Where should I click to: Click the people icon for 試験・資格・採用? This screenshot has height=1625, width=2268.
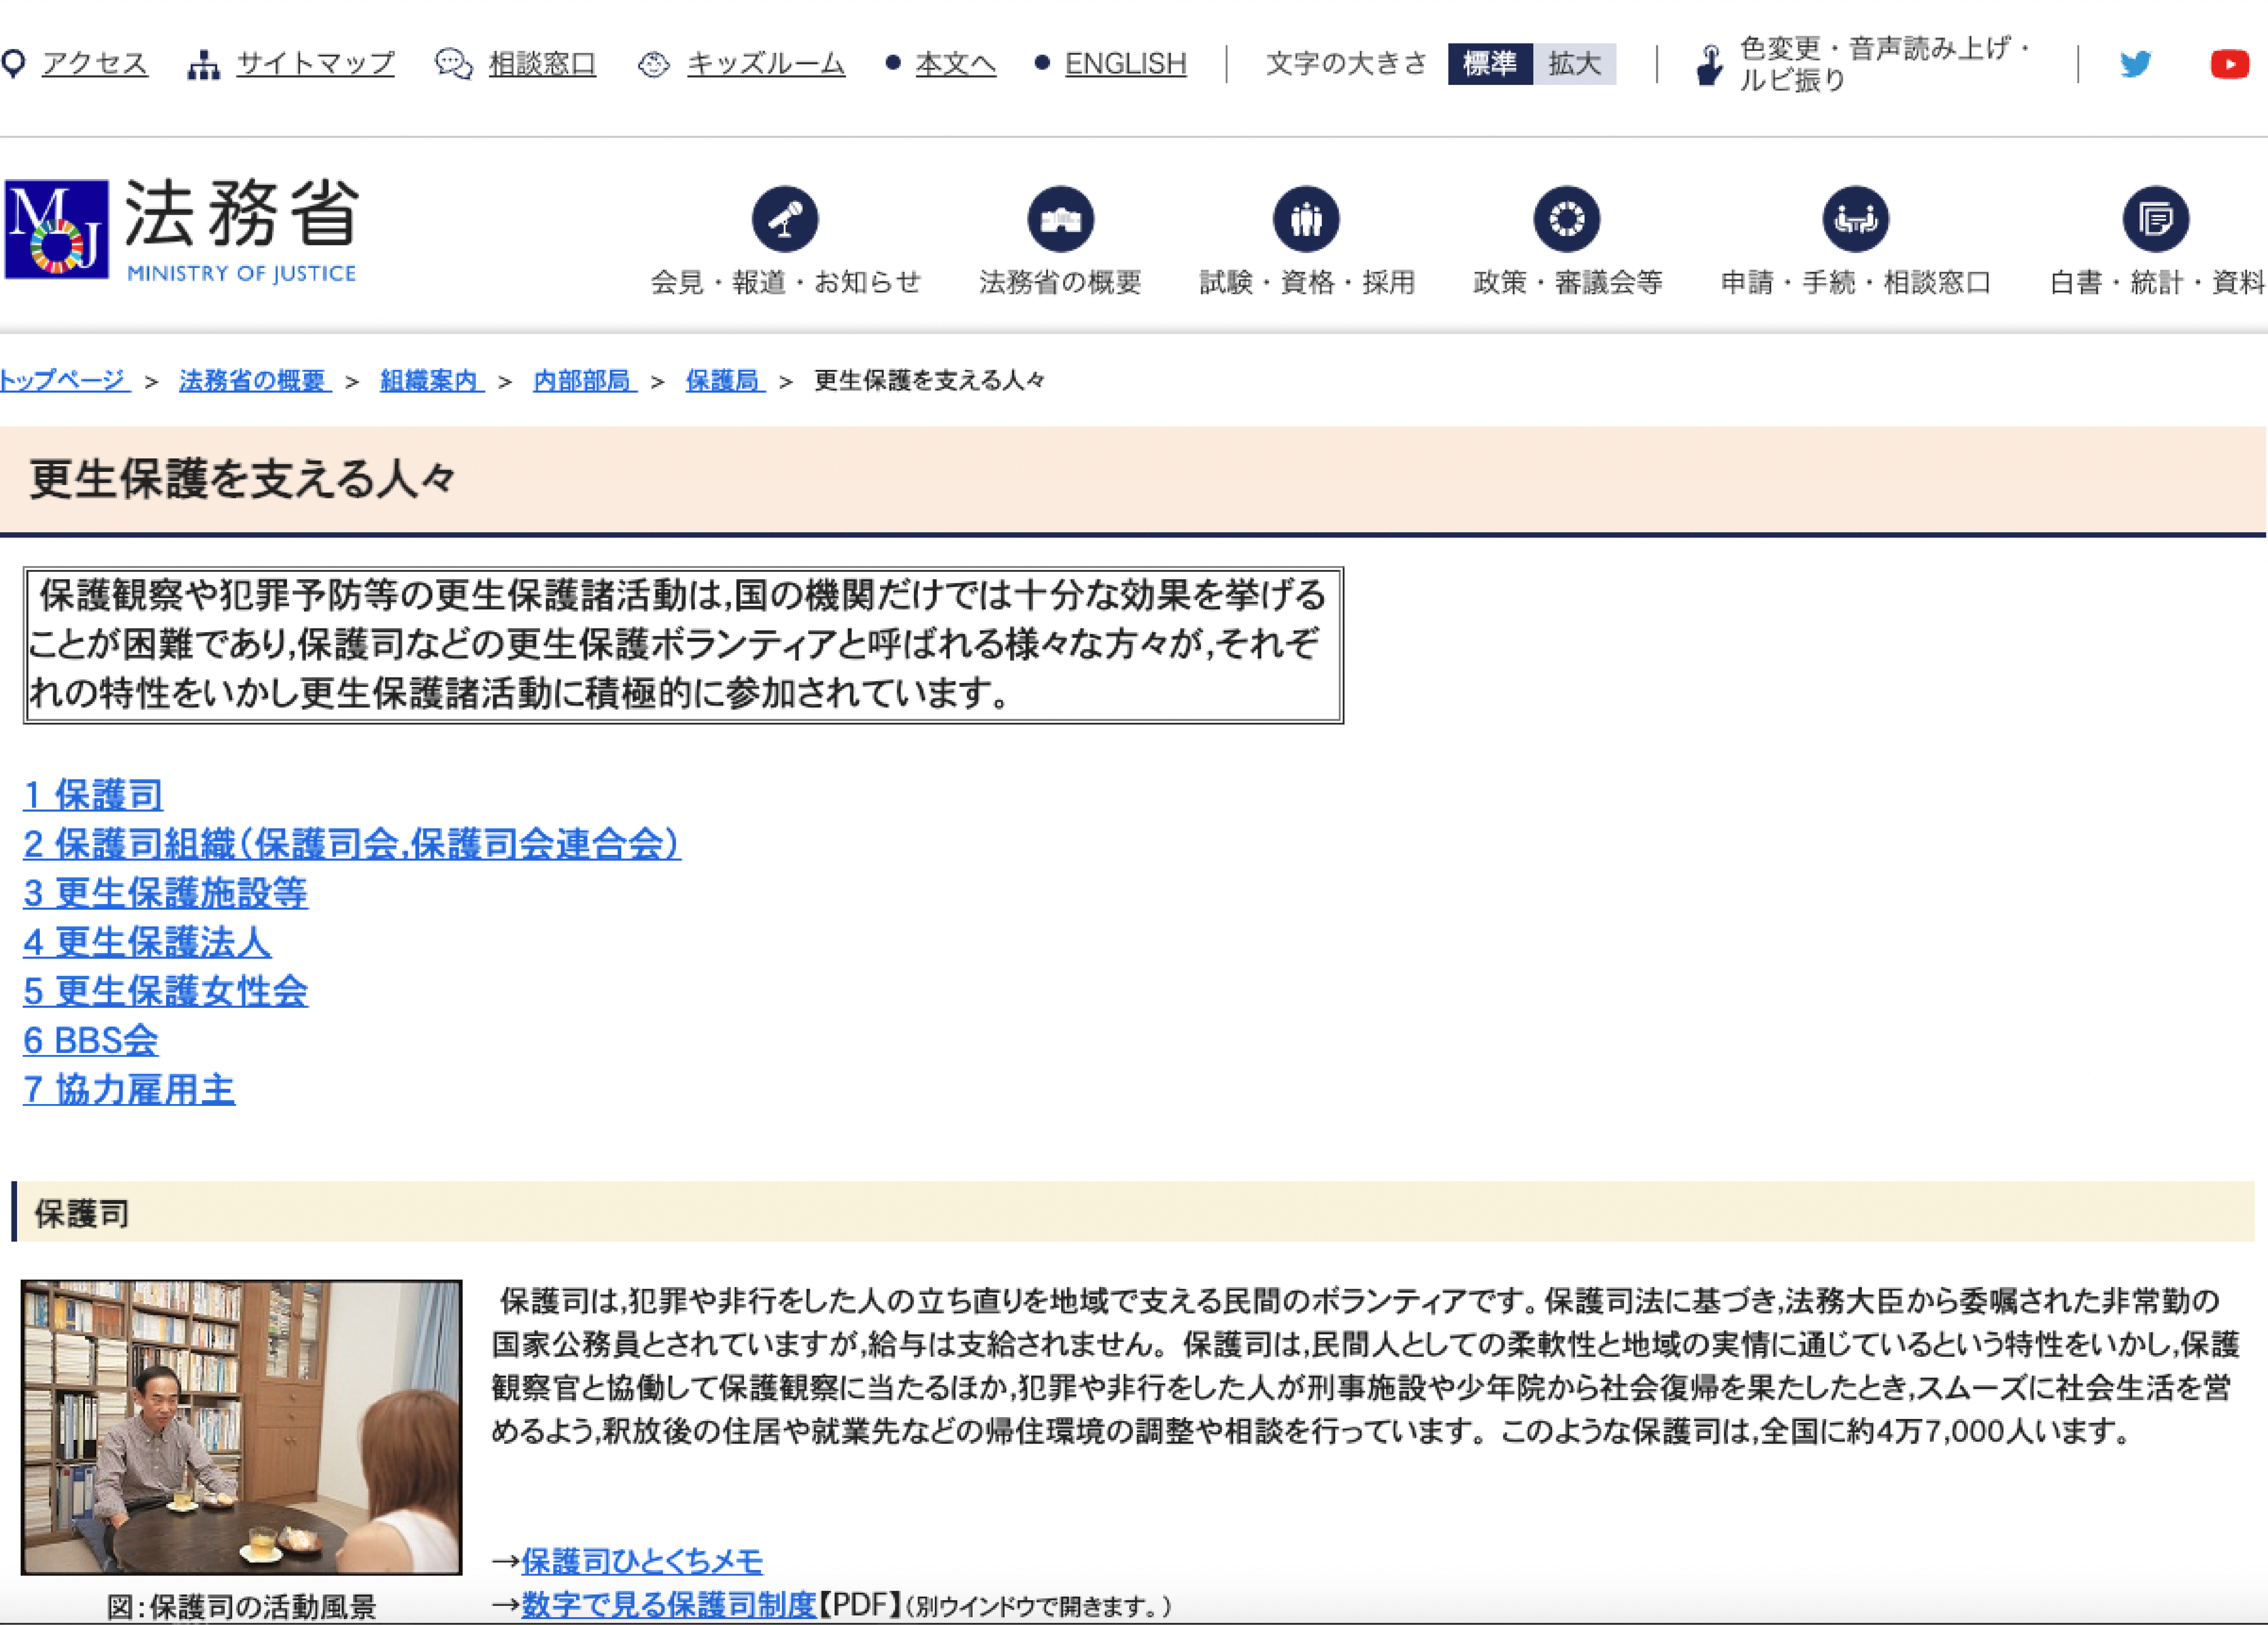[x=1306, y=219]
